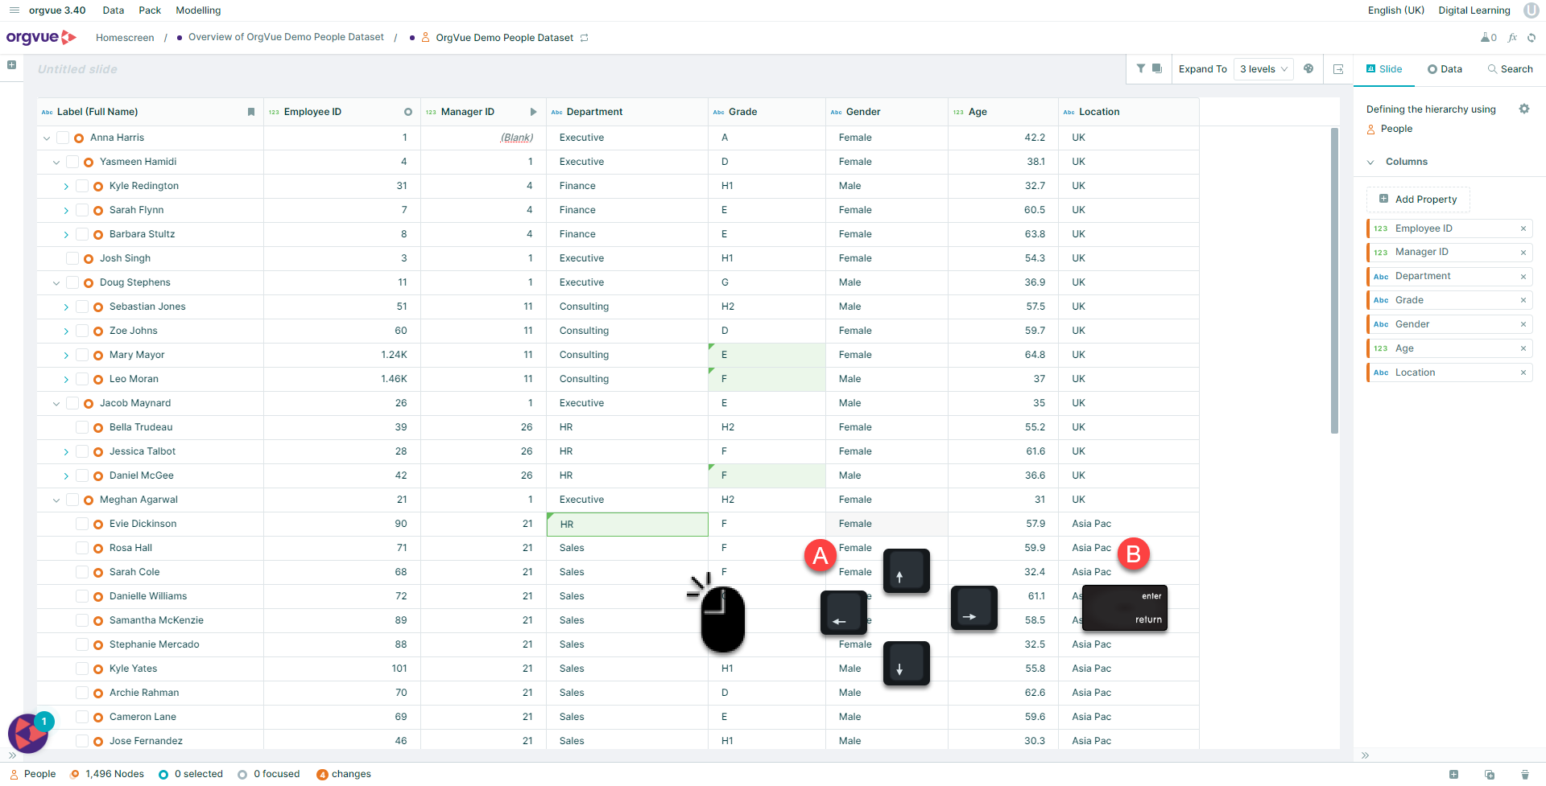The width and height of the screenshot is (1546, 786).
Task: Remove Employee ID column with its X
Action: 1523,228
